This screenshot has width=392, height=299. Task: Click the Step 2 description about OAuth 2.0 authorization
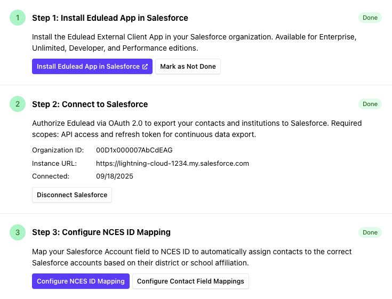pyautogui.click(x=197, y=129)
